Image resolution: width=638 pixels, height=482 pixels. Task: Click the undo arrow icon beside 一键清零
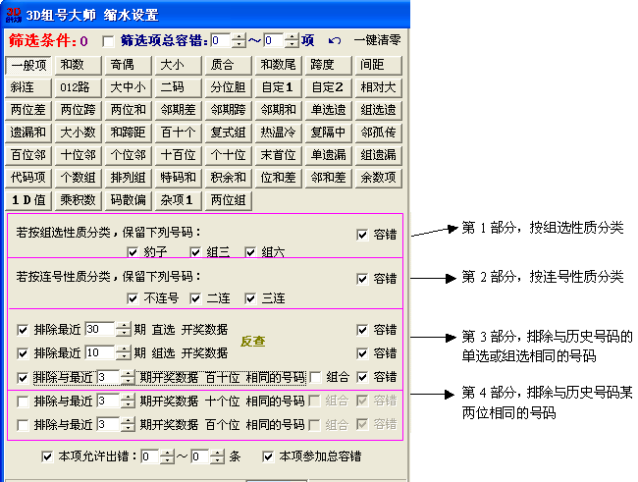pyautogui.click(x=335, y=40)
